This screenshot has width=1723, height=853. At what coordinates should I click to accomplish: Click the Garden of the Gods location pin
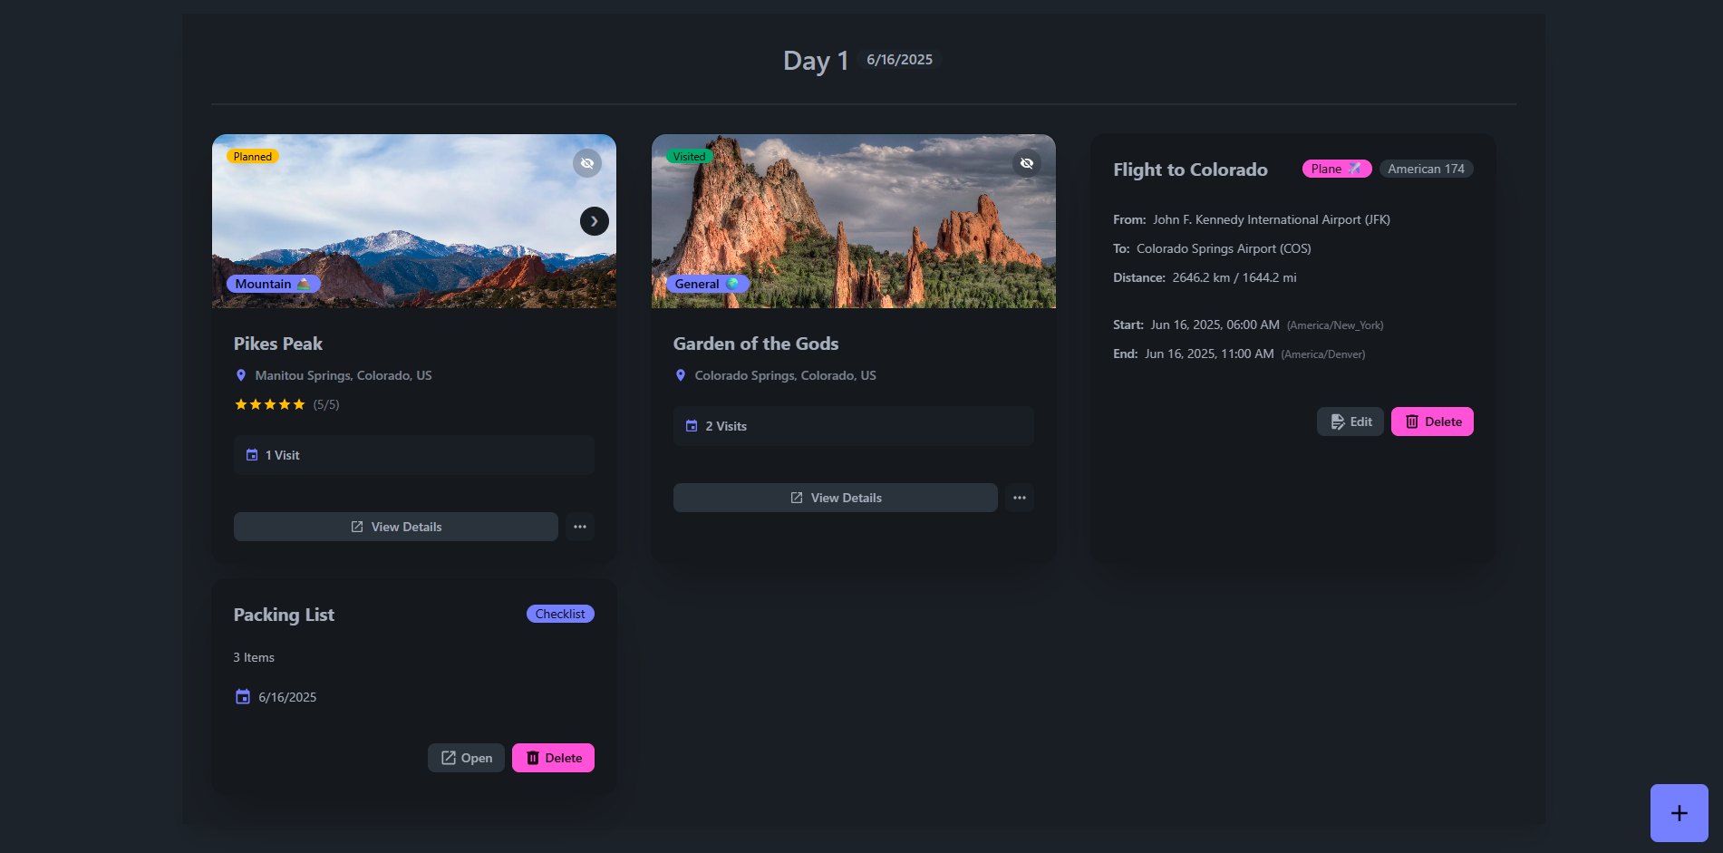[681, 375]
